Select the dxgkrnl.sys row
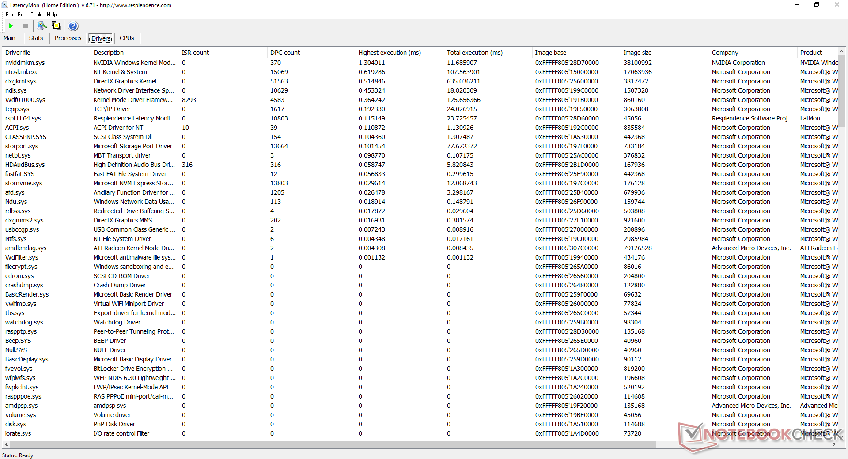The image size is (848, 459). 420,81
